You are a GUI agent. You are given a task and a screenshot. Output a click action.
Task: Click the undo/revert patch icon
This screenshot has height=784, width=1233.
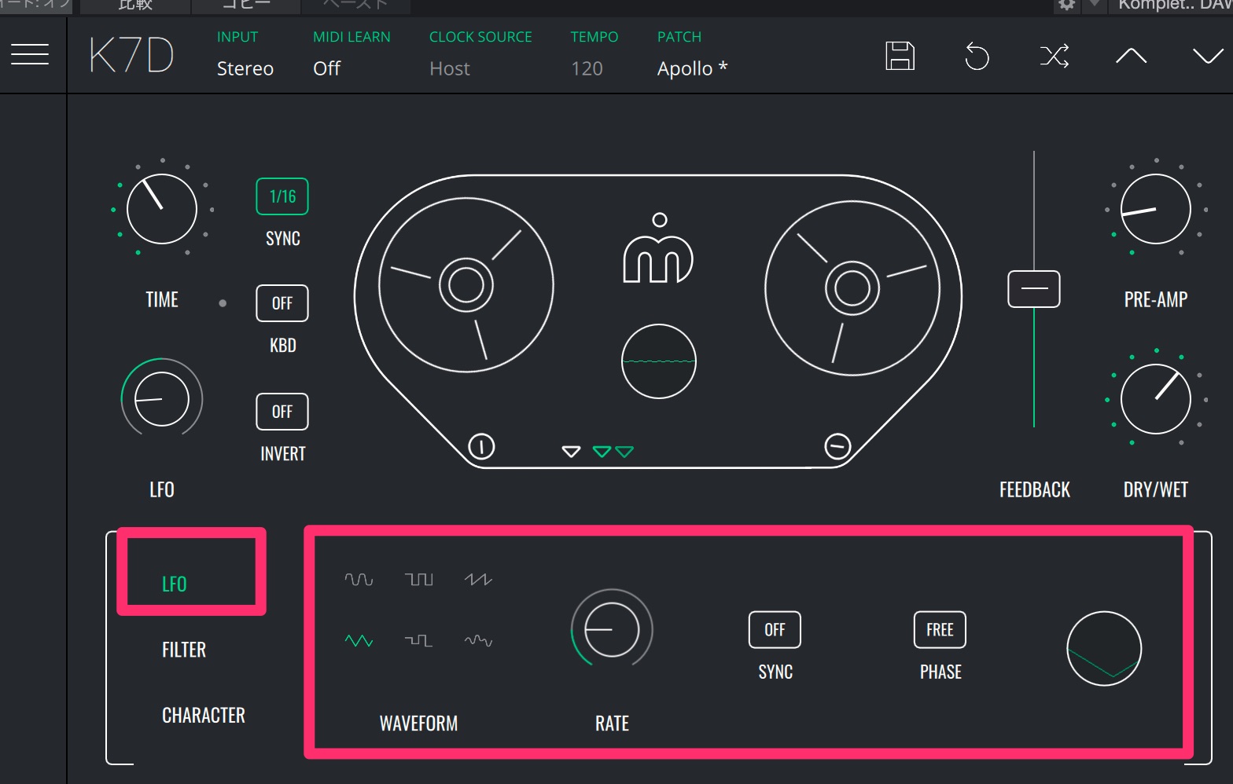pos(977,56)
